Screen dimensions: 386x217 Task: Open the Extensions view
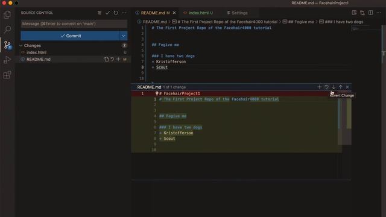coord(7,75)
